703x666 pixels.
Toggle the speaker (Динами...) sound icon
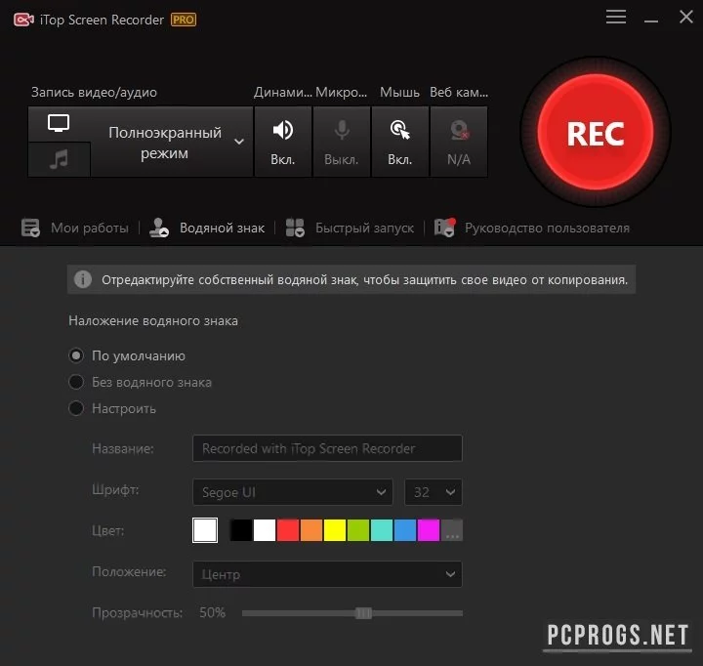pos(283,130)
